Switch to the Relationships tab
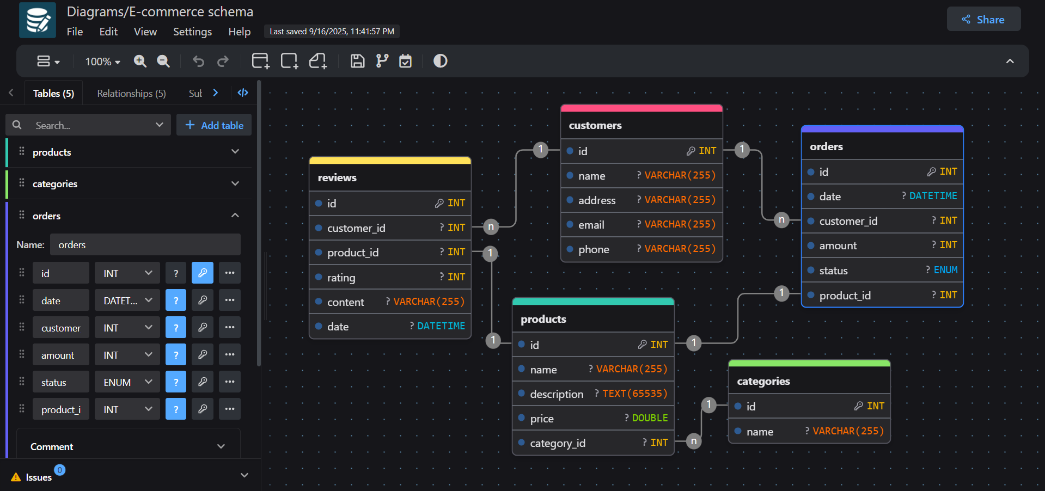The width and height of the screenshot is (1045, 491). tap(131, 93)
